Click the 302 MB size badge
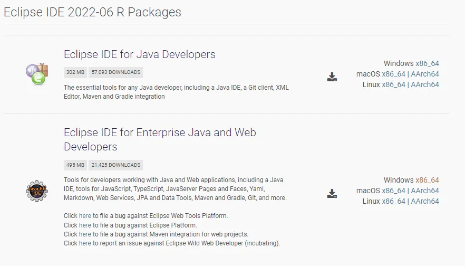The image size is (465, 266). pos(75,72)
